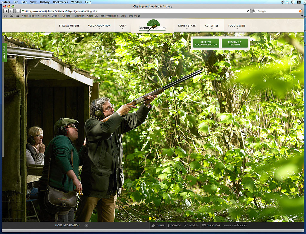306x234 pixels.
Task: Select the GOLF tab in the navigation
Action: click(123, 26)
